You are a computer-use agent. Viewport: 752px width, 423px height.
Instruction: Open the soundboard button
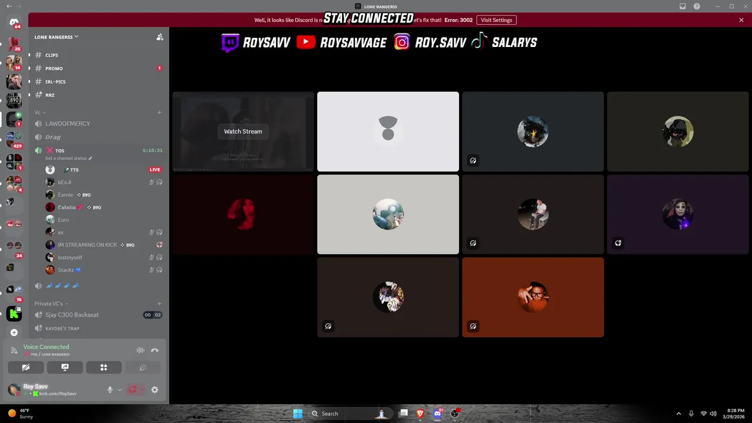pyautogui.click(x=143, y=367)
